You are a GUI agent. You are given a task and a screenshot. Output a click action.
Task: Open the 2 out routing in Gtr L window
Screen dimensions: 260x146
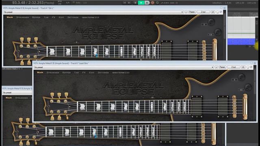point(203,12)
